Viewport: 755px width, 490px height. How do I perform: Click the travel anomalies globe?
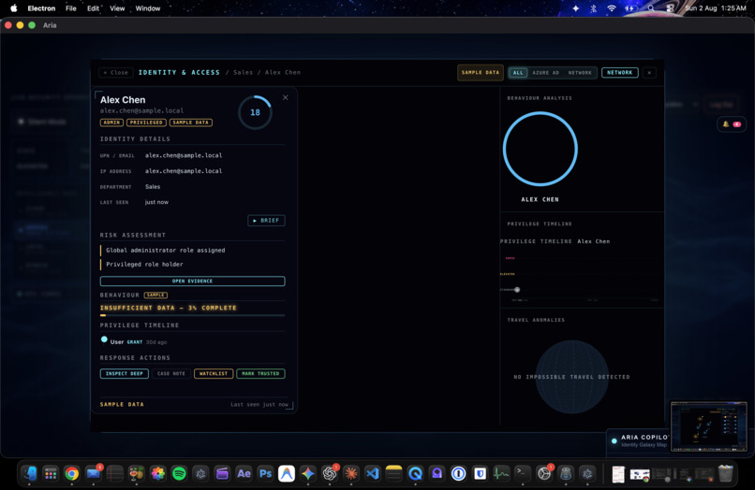[572, 377]
